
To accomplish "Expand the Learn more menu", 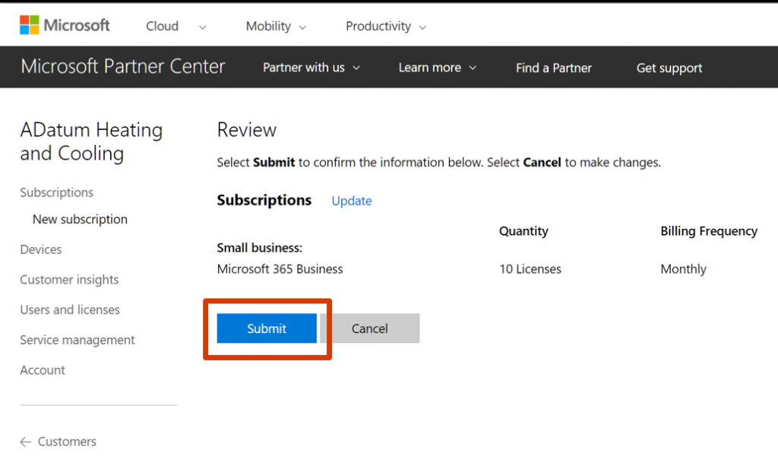I will pos(437,68).
